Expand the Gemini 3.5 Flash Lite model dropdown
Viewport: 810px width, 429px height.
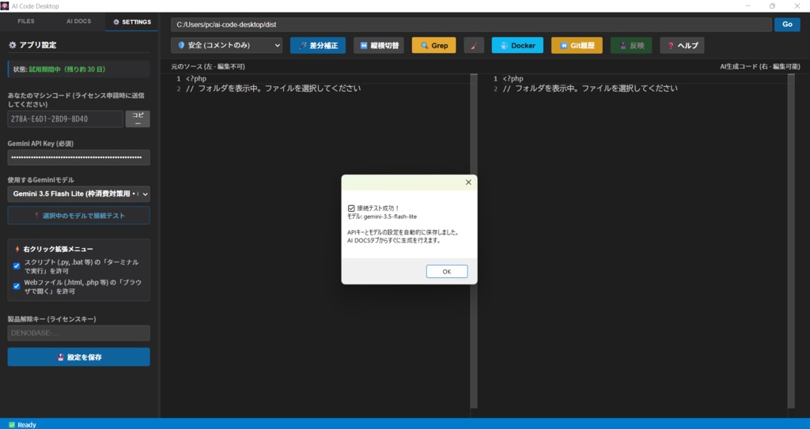pos(79,194)
